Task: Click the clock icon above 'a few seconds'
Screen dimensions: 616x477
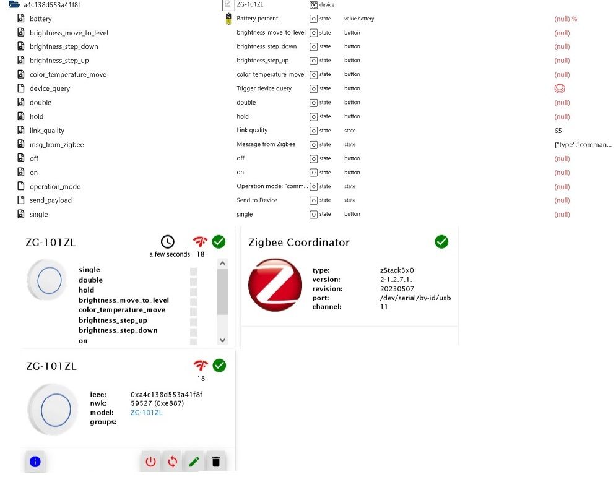Action: (x=168, y=242)
